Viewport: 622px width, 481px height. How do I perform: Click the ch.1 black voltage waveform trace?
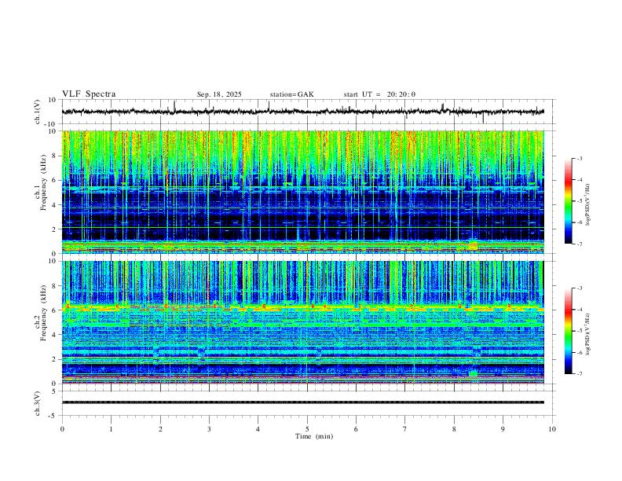pyautogui.click(x=303, y=112)
